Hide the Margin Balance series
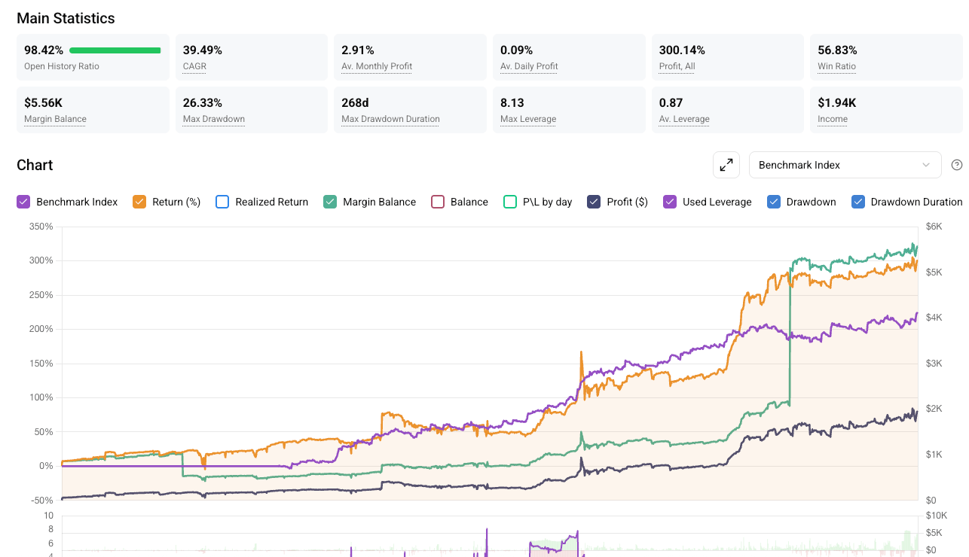Image resolution: width=969 pixels, height=557 pixels. click(x=330, y=202)
